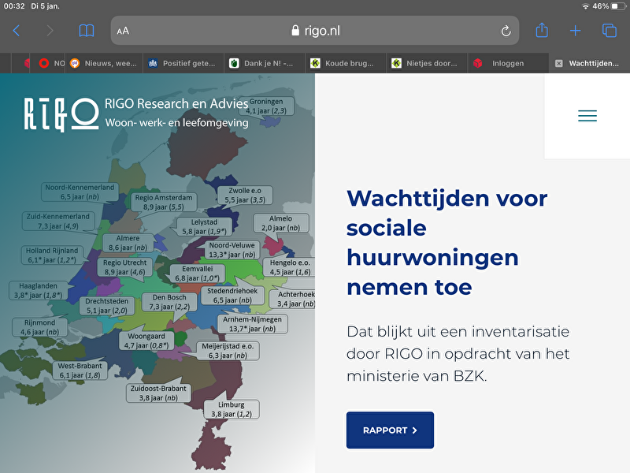
Task: Click the Noord-Kennemerland label
Action: pyautogui.click(x=80, y=192)
